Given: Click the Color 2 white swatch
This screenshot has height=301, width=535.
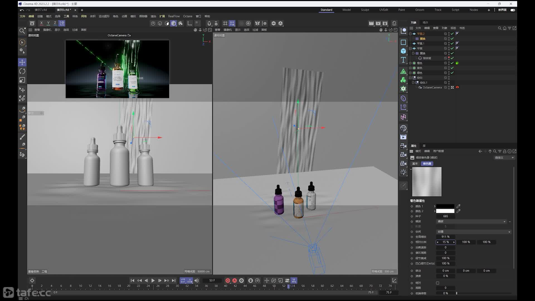Looking at the screenshot, I should point(445,211).
